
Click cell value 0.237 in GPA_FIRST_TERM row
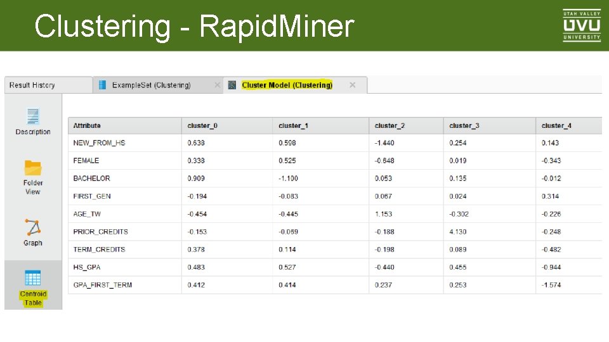coord(383,285)
